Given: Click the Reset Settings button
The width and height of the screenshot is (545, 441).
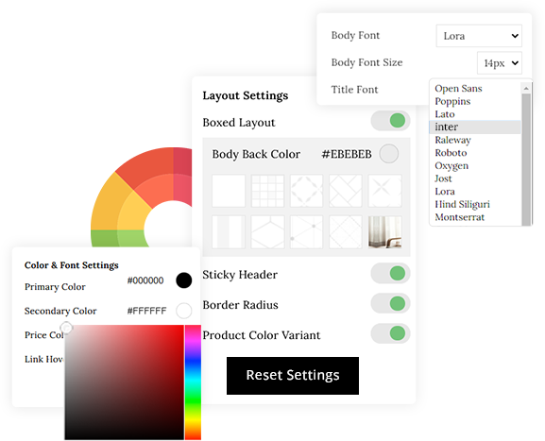Looking at the screenshot, I should (x=293, y=376).
